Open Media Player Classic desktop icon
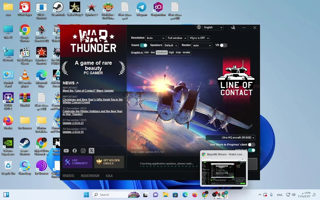The height and width of the screenshot is (200, 320). [x=25, y=56]
